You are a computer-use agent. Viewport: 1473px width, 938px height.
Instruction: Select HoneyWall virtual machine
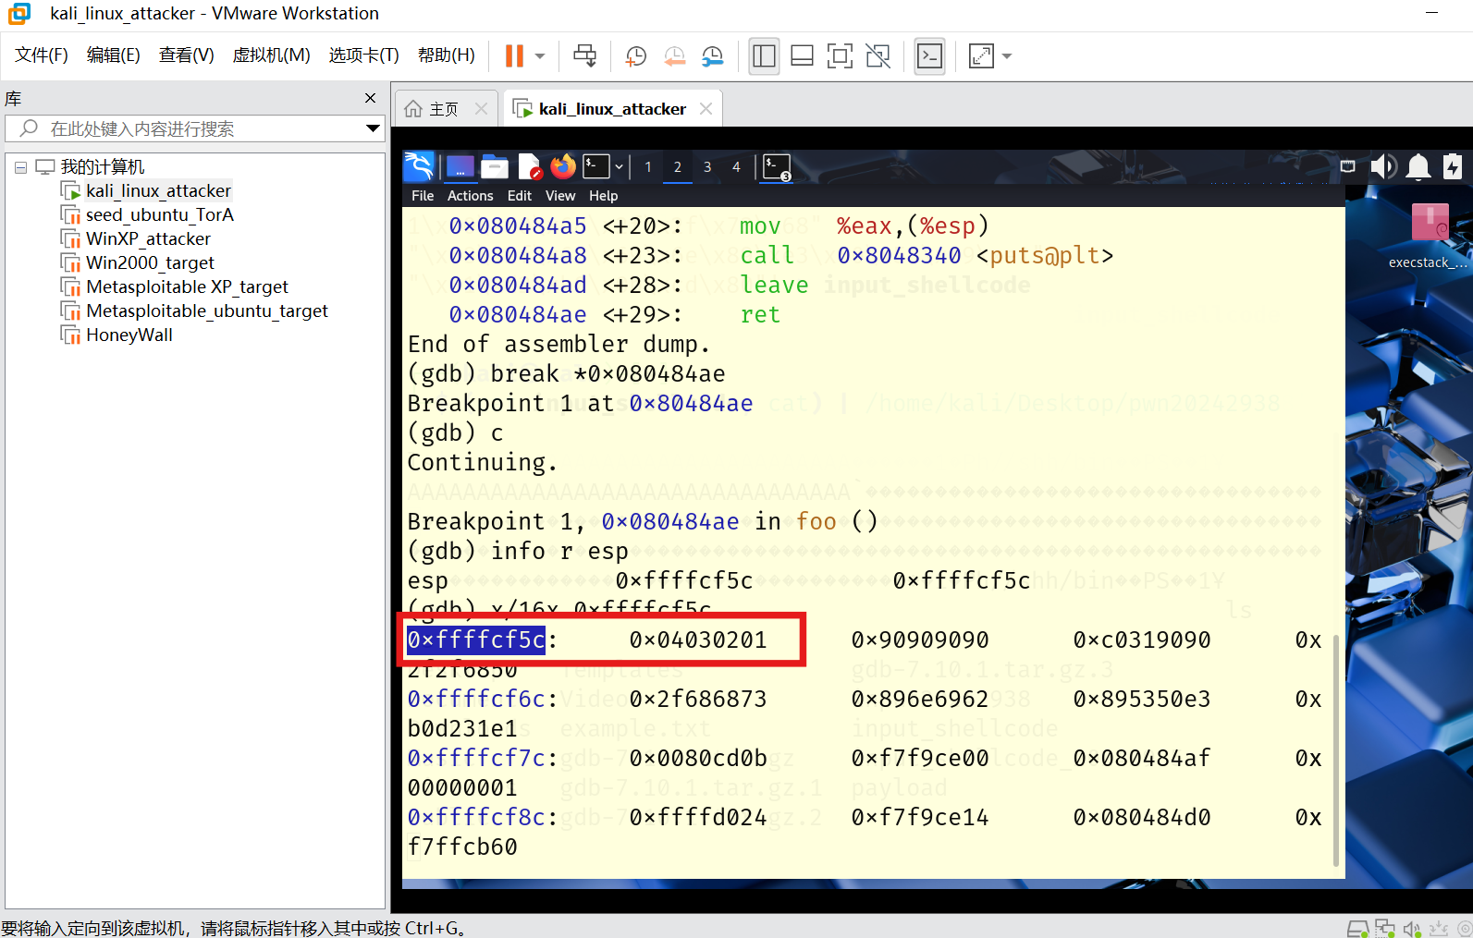tap(129, 335)
